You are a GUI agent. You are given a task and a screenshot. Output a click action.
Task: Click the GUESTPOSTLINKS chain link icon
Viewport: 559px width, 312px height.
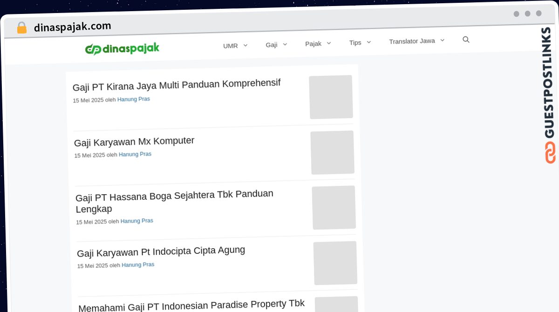550,152
